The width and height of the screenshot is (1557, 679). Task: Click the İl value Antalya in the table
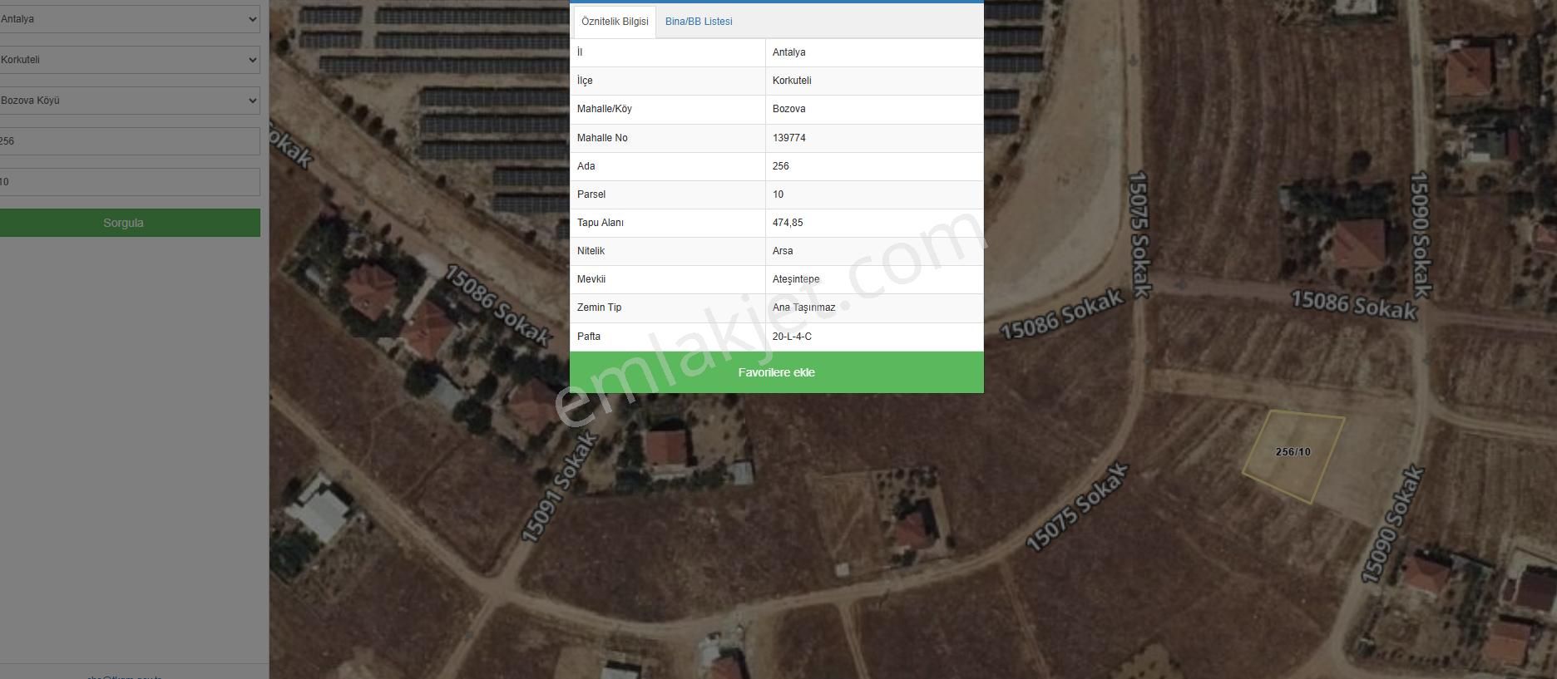[788, 52]
